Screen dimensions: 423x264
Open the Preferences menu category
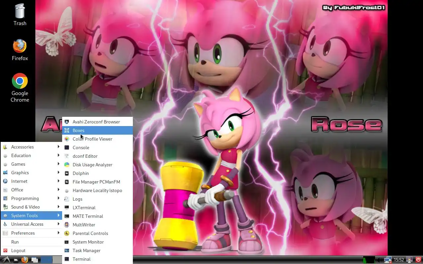click(32, 233)
